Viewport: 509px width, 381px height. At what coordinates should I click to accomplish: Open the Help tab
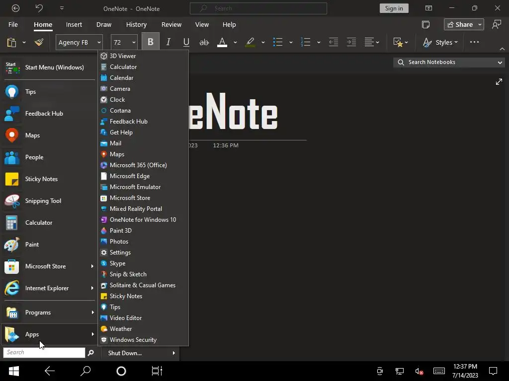point(229,25)
